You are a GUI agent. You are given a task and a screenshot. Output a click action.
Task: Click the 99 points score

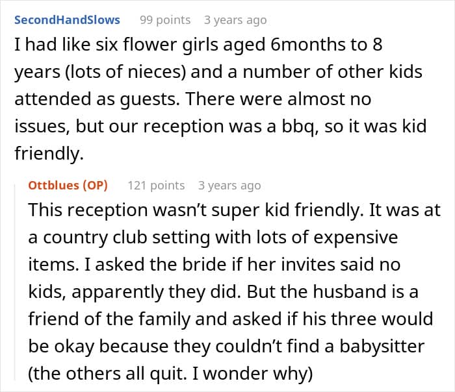165,19
